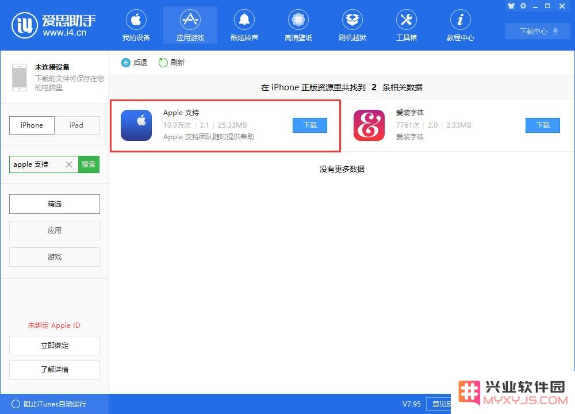
Task: Click Apple 支持 app title
Action: tap(181, 113)
